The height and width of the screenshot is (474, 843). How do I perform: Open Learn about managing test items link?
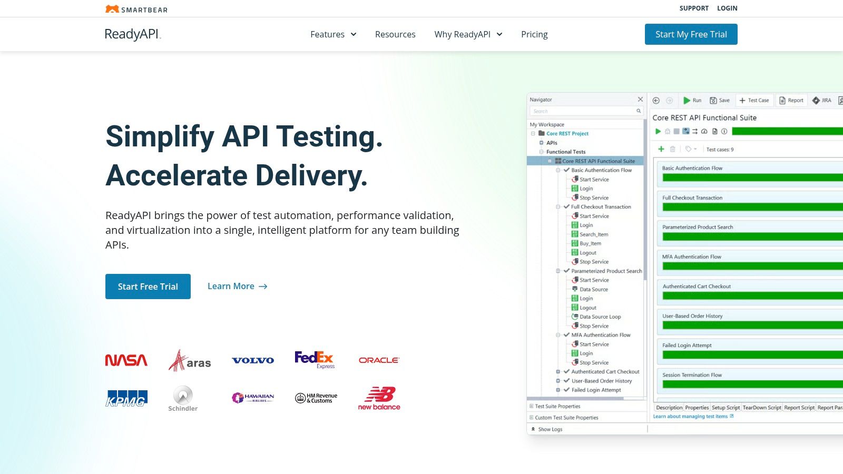[x=693, y=417]
